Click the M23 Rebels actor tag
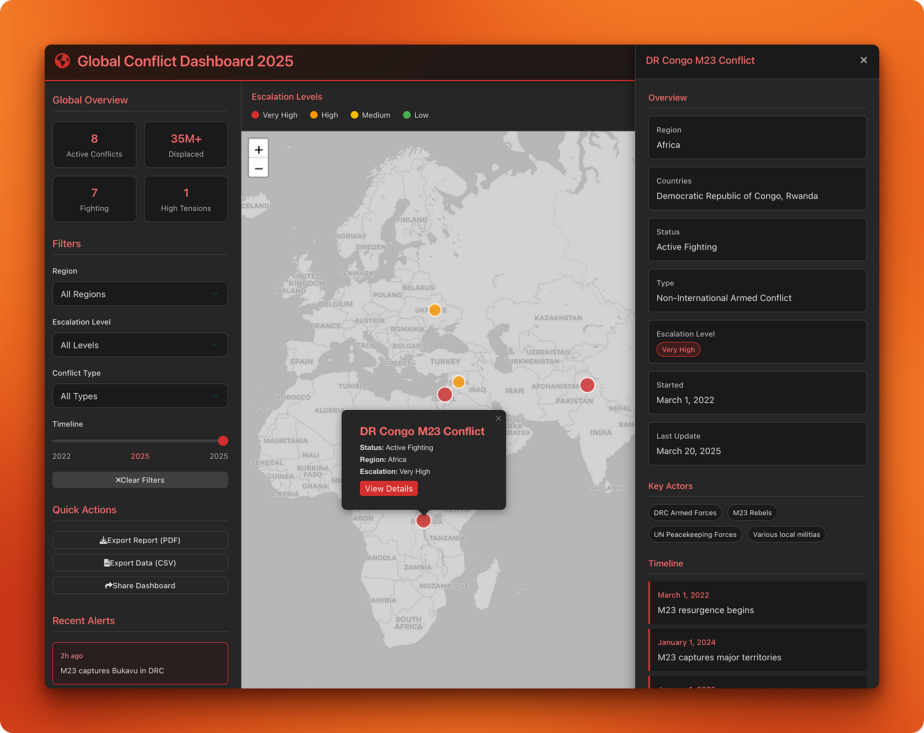Viewport: 924px width, 733px height. coord(752,513)
